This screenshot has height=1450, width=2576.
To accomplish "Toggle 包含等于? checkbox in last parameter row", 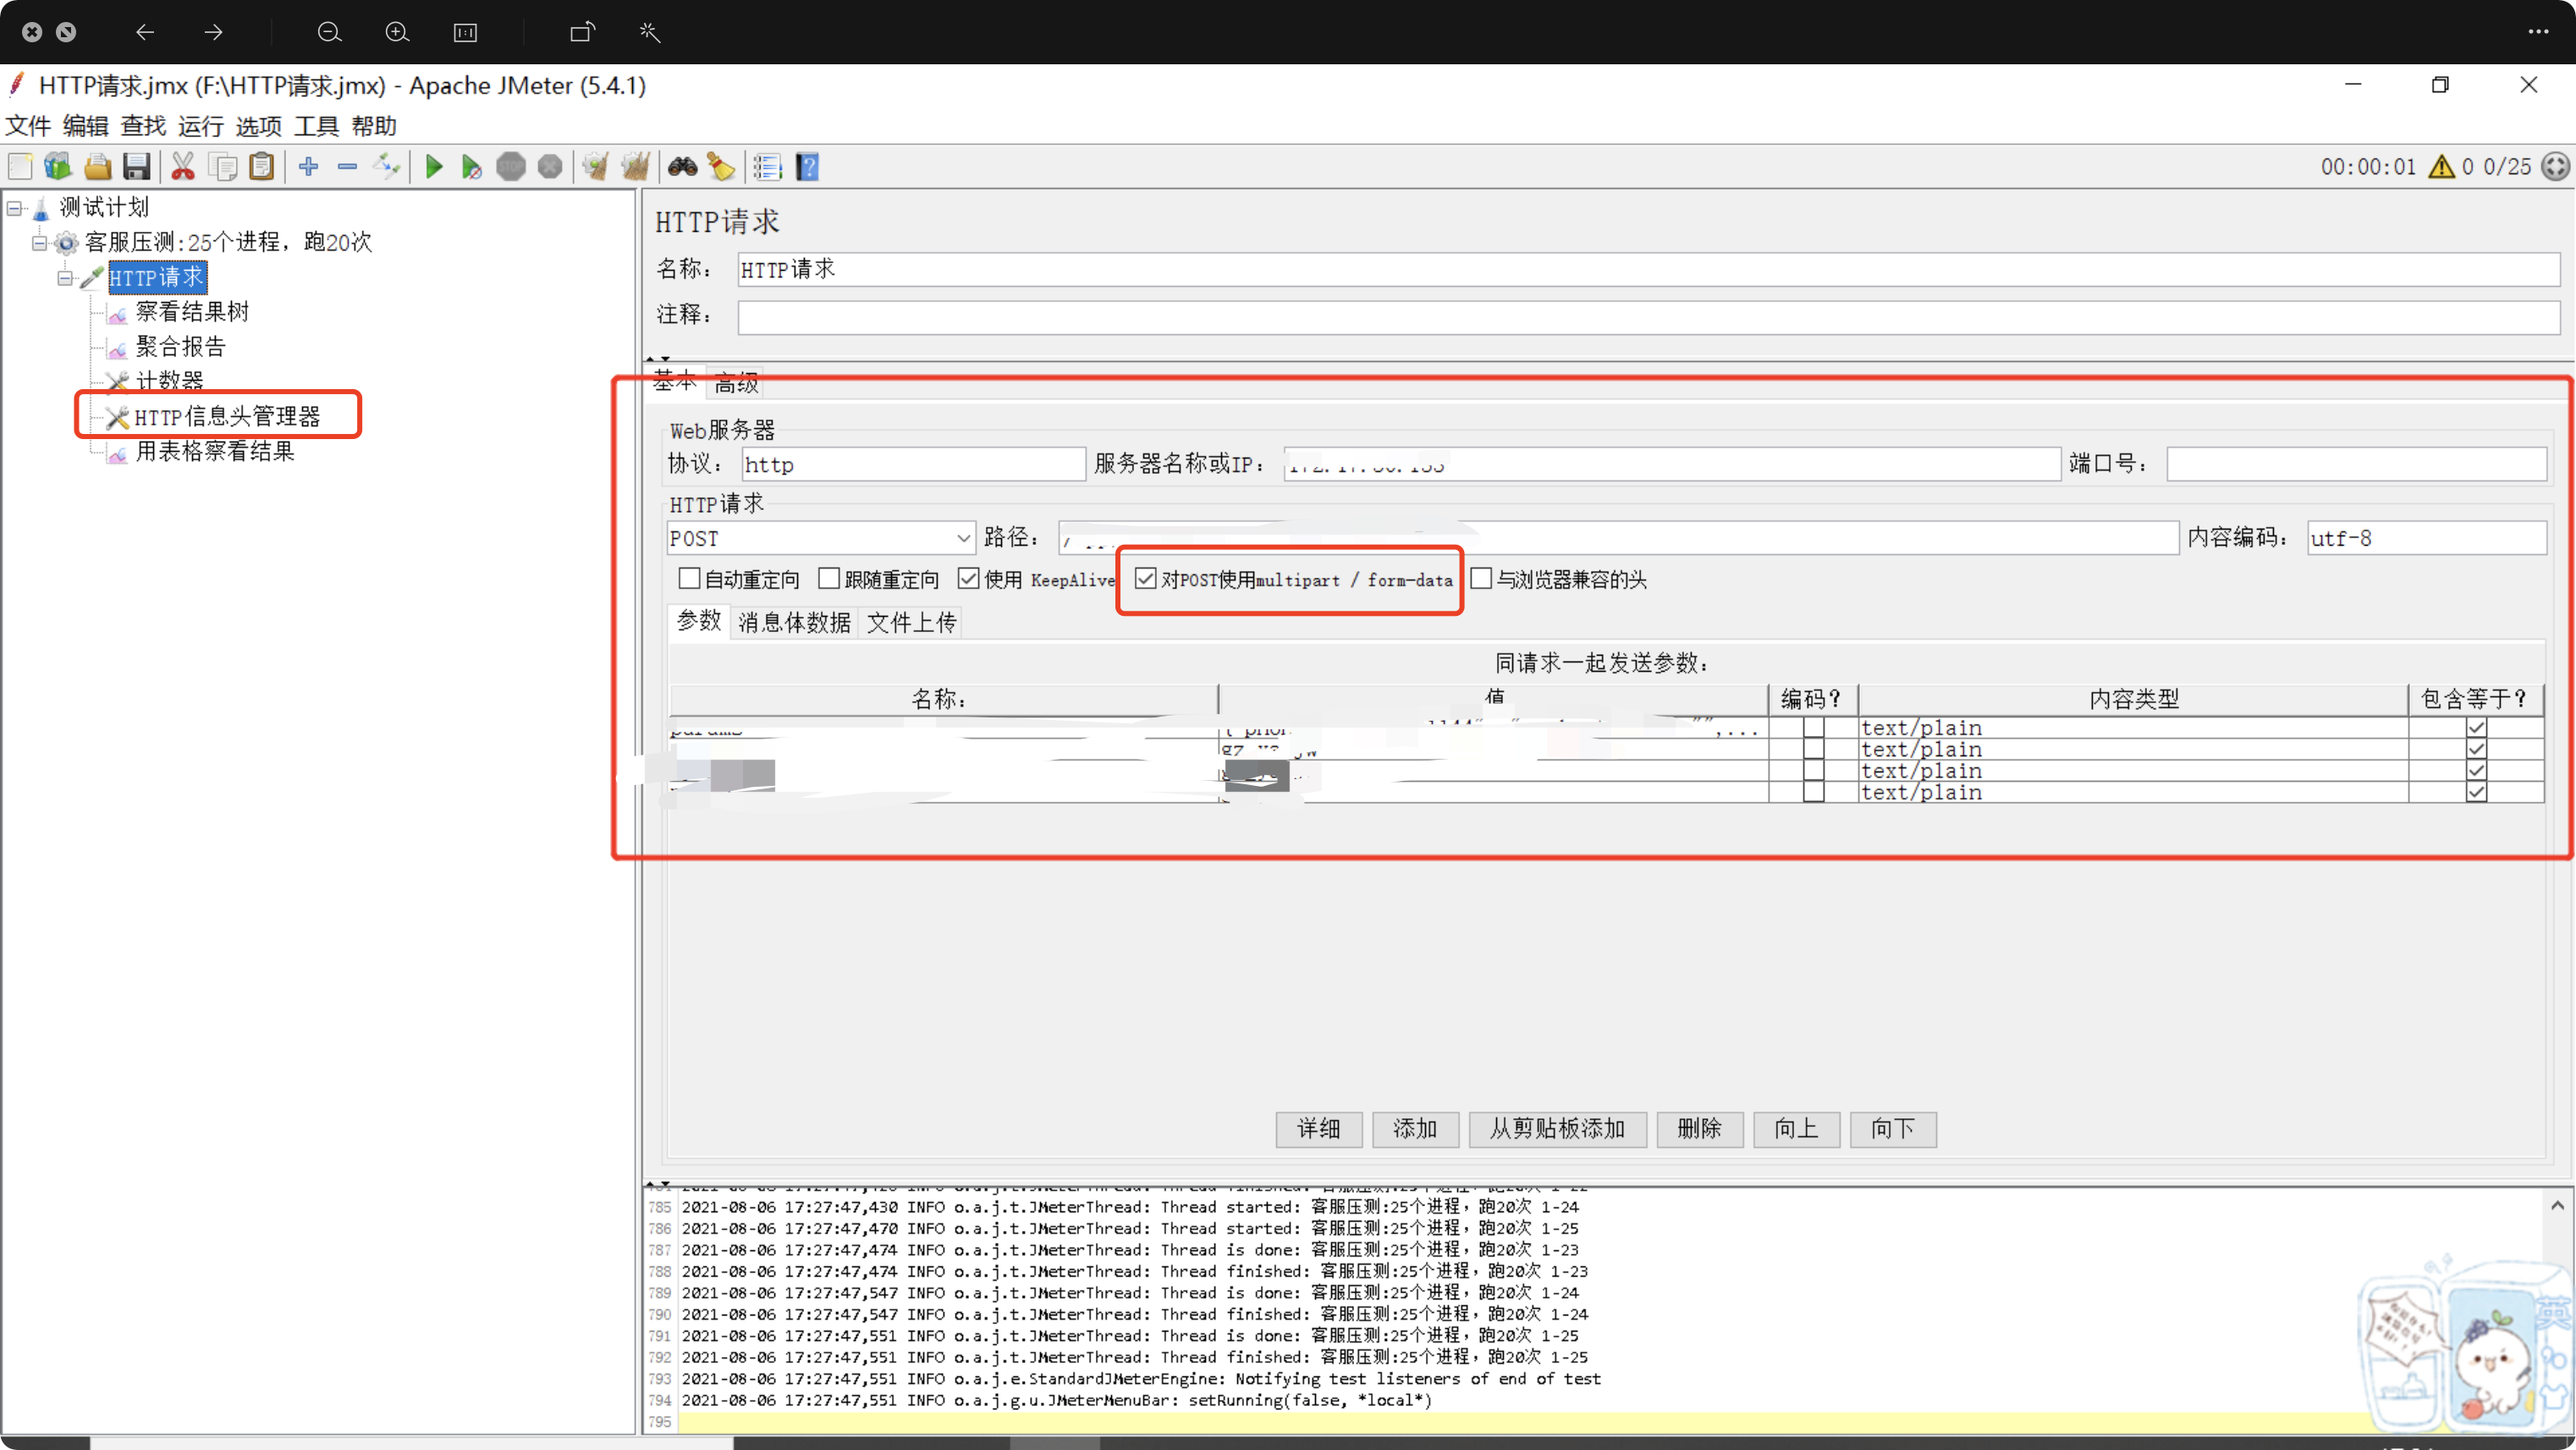I will pyautogui.click(x=2476, y=792).
